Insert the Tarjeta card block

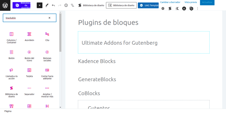click(29, 73)
